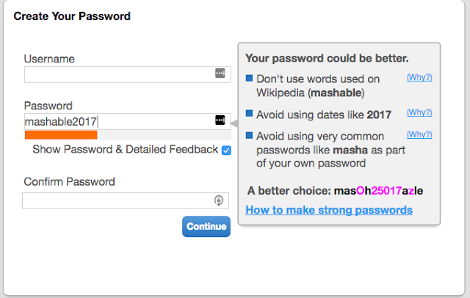Click the password manager icon in Password field
The width and height of the screenshot is (470, 298).
[220, 120]
